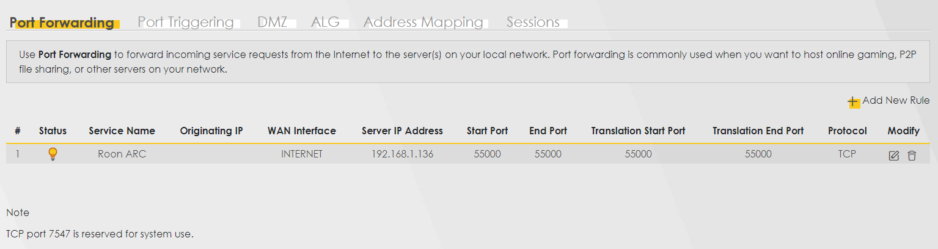This screenshot has height=249, width=938.
Task: Click the Server IP Address column header
Action: (402, 131)
